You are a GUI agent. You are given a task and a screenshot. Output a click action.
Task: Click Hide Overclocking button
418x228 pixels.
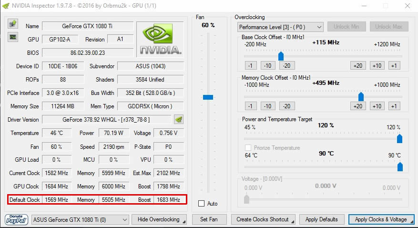(159, 219)
